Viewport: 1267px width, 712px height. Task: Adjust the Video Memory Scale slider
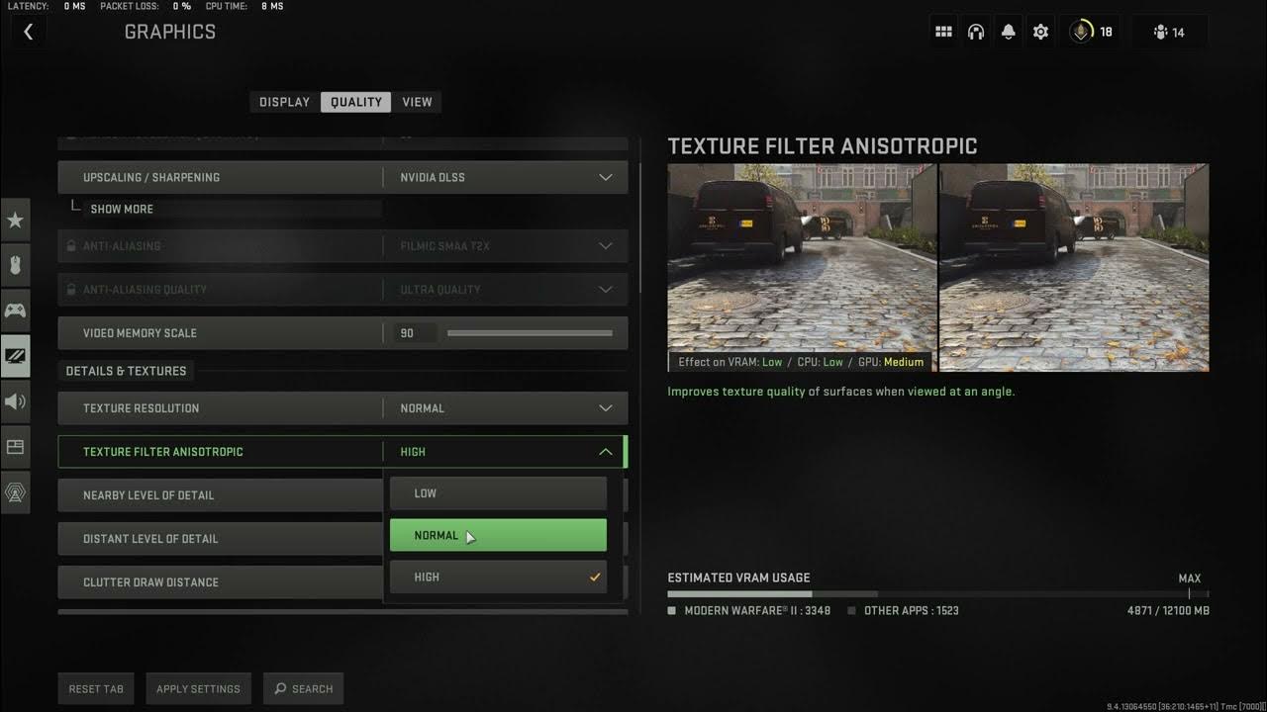[x=530, y=333]
